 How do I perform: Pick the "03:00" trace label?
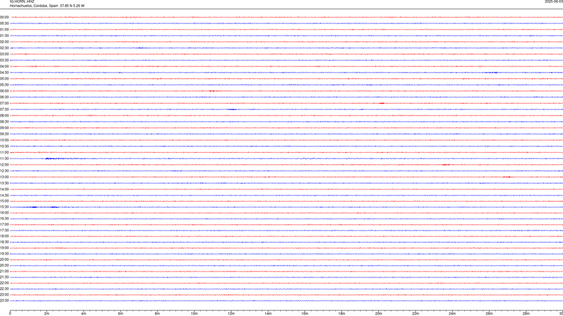point(4,54)
